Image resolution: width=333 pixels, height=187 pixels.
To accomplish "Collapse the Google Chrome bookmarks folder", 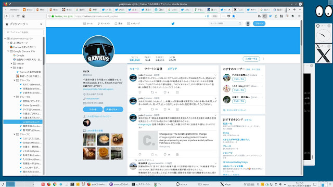I will click(8, 51).
